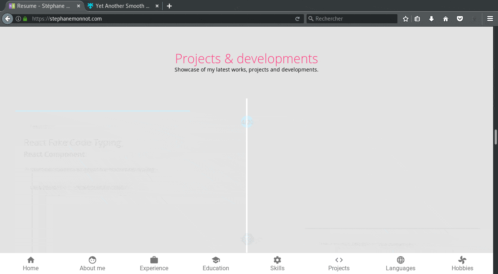View site info via the circled i icon
Viewport: 498px width, 274px height.
tap(18, 19)
